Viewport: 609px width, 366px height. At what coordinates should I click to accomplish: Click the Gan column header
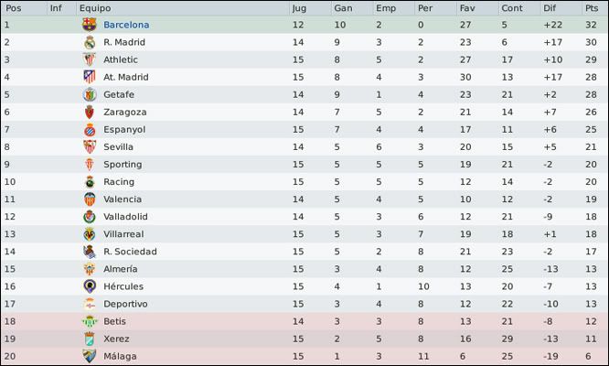point(343,8)
